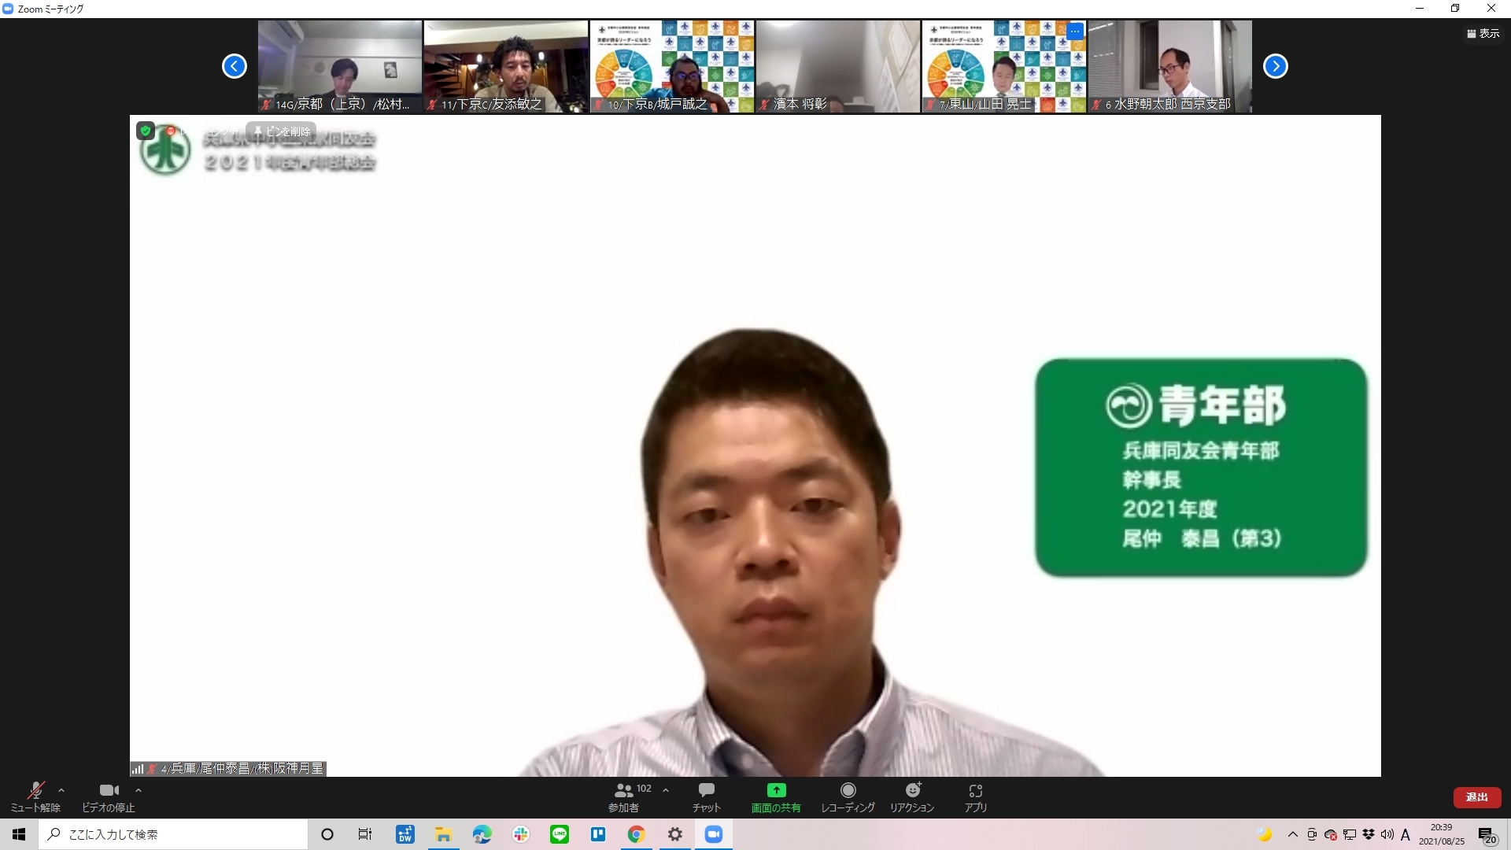Open the アプリ apps panel
This screenshot has width=1511, height=850.
(976, 797)
